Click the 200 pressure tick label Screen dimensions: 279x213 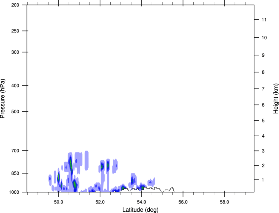(15, 5)
